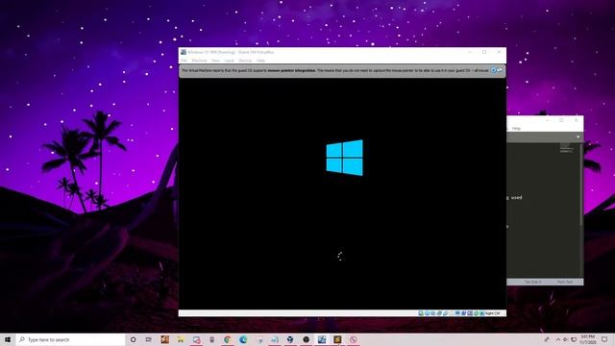This screenshot has width=615, height=346.
Task: Open tab dropdown arrow in background editor
Action: pos(578,136)
